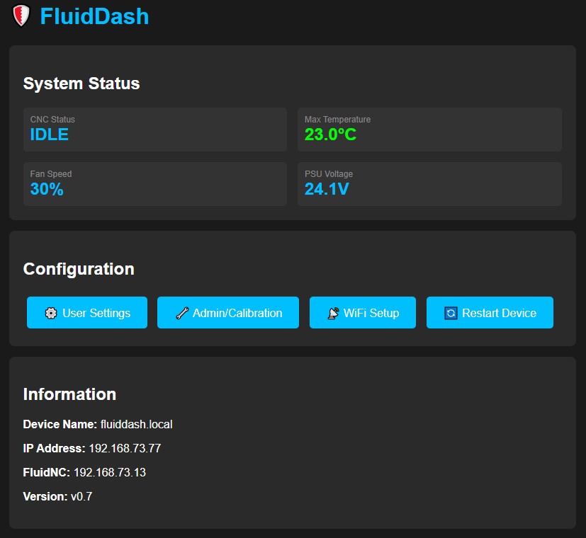The image size is (586, 538).
Task: Click the FluidNC address 192.168.73.13
Action: point(110,472)
